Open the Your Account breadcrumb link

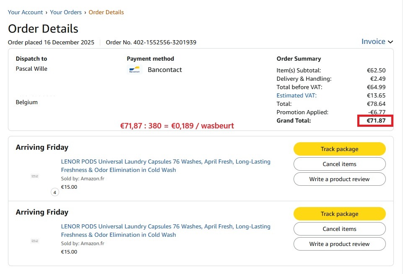(25, 12)
